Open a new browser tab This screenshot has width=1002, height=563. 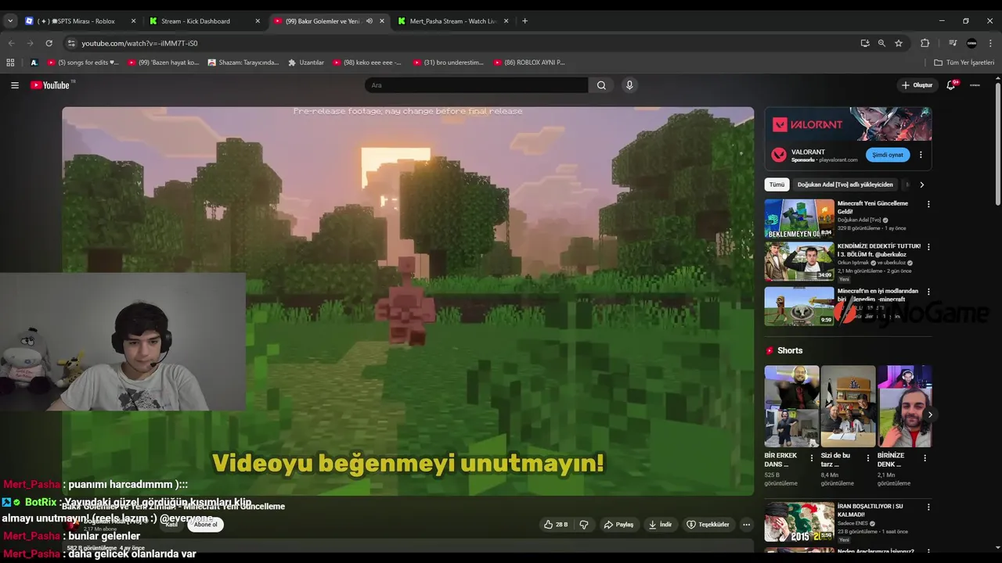524,21
